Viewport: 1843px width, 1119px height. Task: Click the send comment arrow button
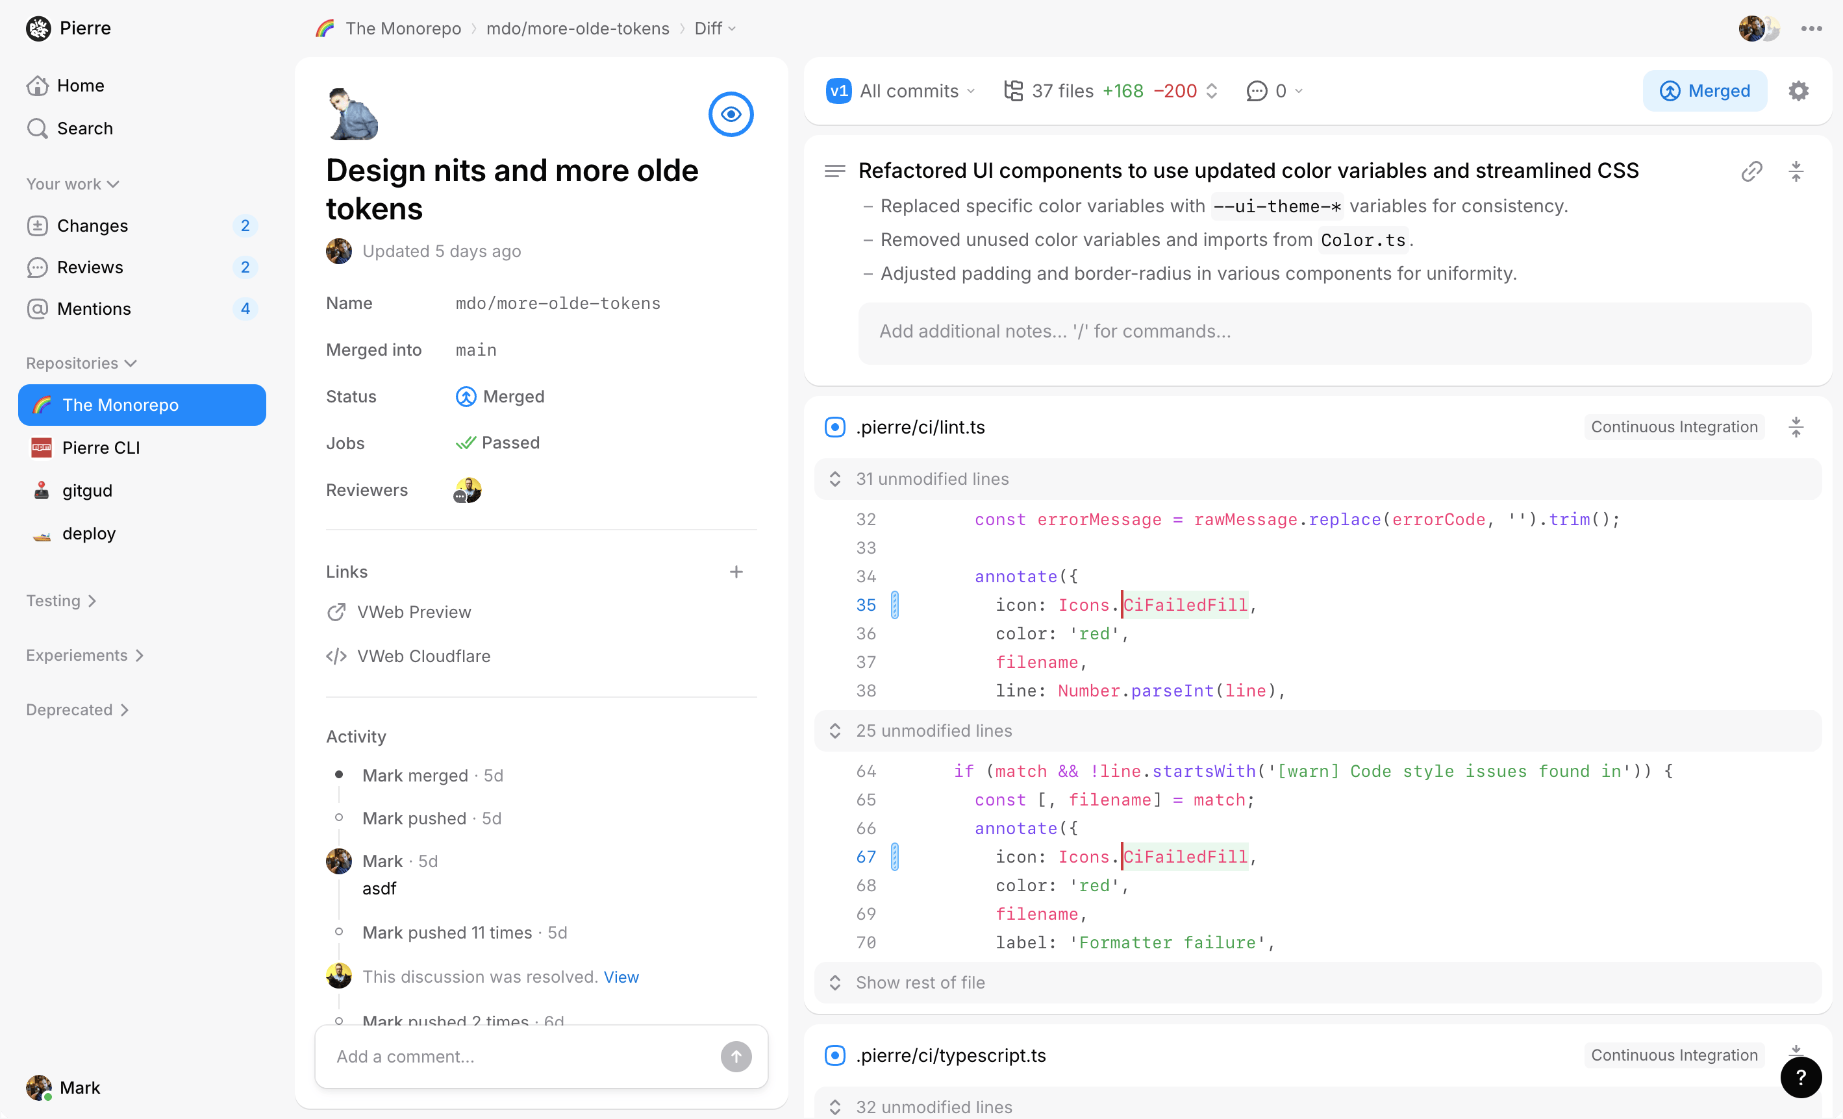point(735,1056)
